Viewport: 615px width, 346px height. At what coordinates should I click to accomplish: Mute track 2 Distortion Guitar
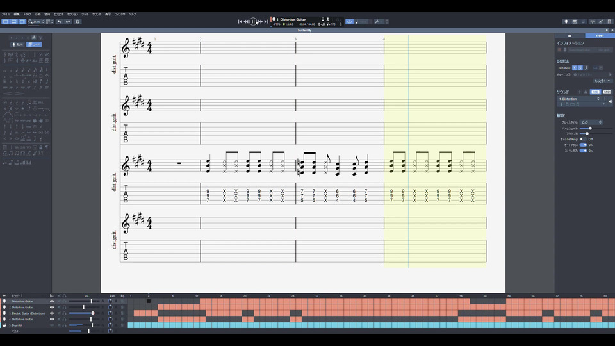(59, 307)
